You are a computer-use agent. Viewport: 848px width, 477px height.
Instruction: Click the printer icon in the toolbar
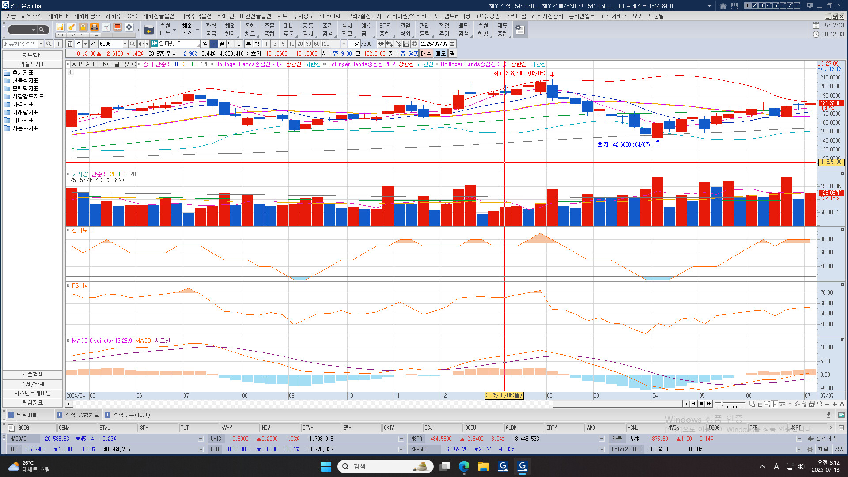94,27
